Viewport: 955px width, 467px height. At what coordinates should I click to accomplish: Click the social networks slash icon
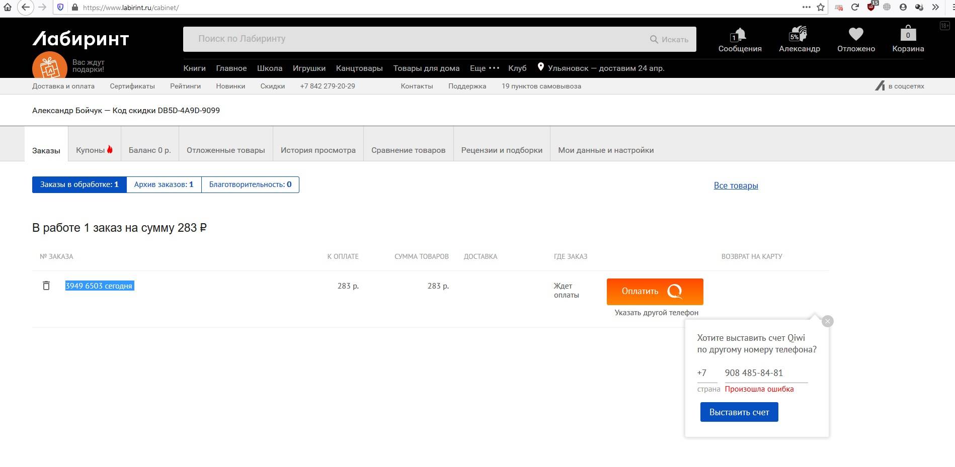pyautogui.click(x=880, y=86)
